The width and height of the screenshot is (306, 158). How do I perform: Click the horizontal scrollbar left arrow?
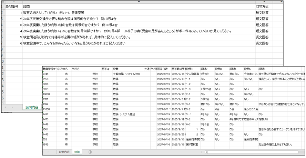pyautogui.click(x=206, y=152)
